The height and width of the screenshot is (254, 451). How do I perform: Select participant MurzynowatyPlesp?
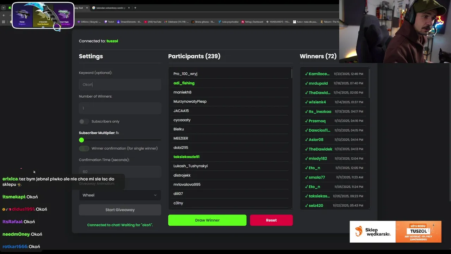(190, 101)
